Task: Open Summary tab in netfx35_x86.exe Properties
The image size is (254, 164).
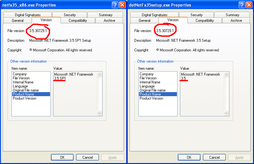Action: click(105, 15)
